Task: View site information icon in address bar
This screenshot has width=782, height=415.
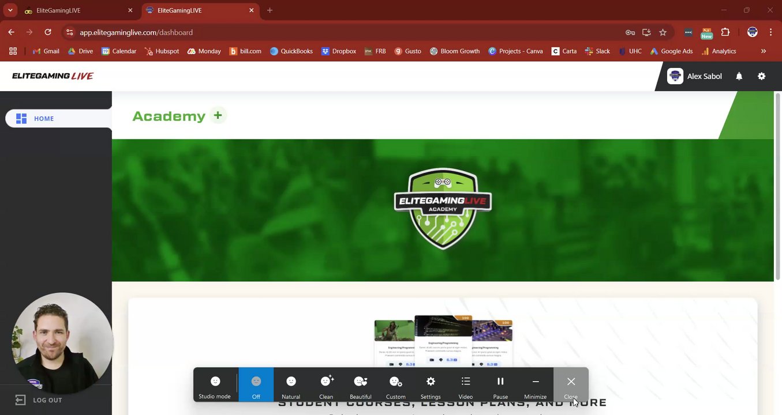Action: click(70, 32)
